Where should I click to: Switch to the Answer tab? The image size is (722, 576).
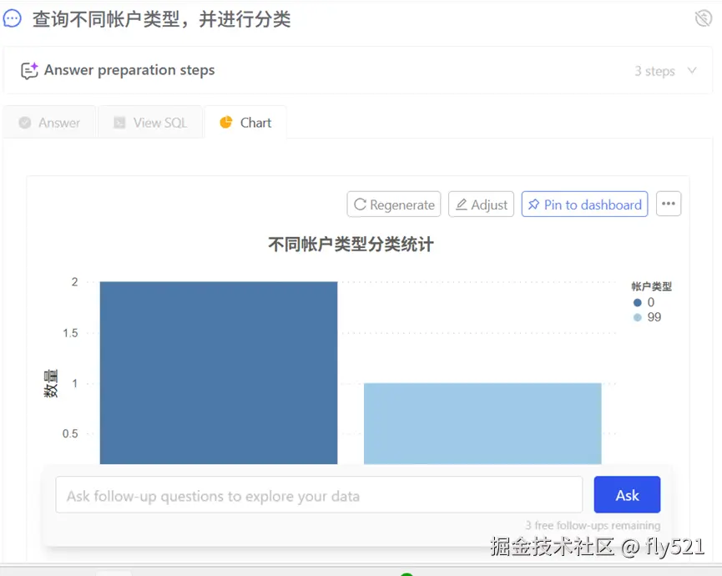point(49,123)
